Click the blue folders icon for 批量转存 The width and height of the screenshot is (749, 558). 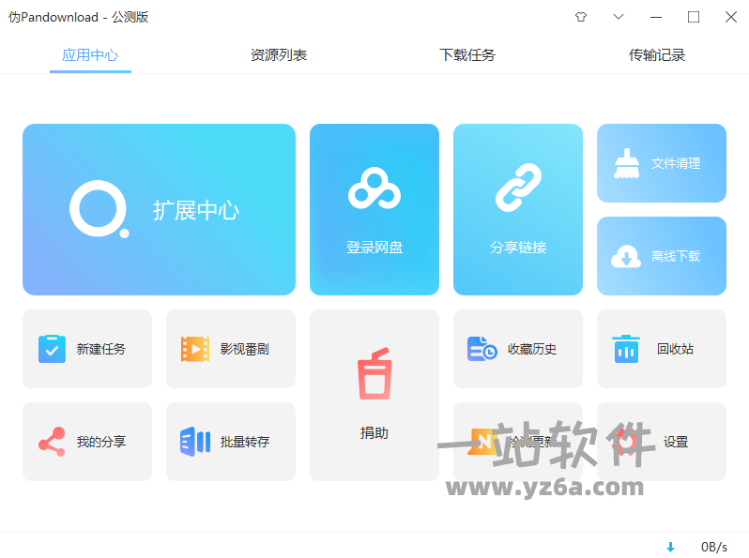[x=195, y=442]
